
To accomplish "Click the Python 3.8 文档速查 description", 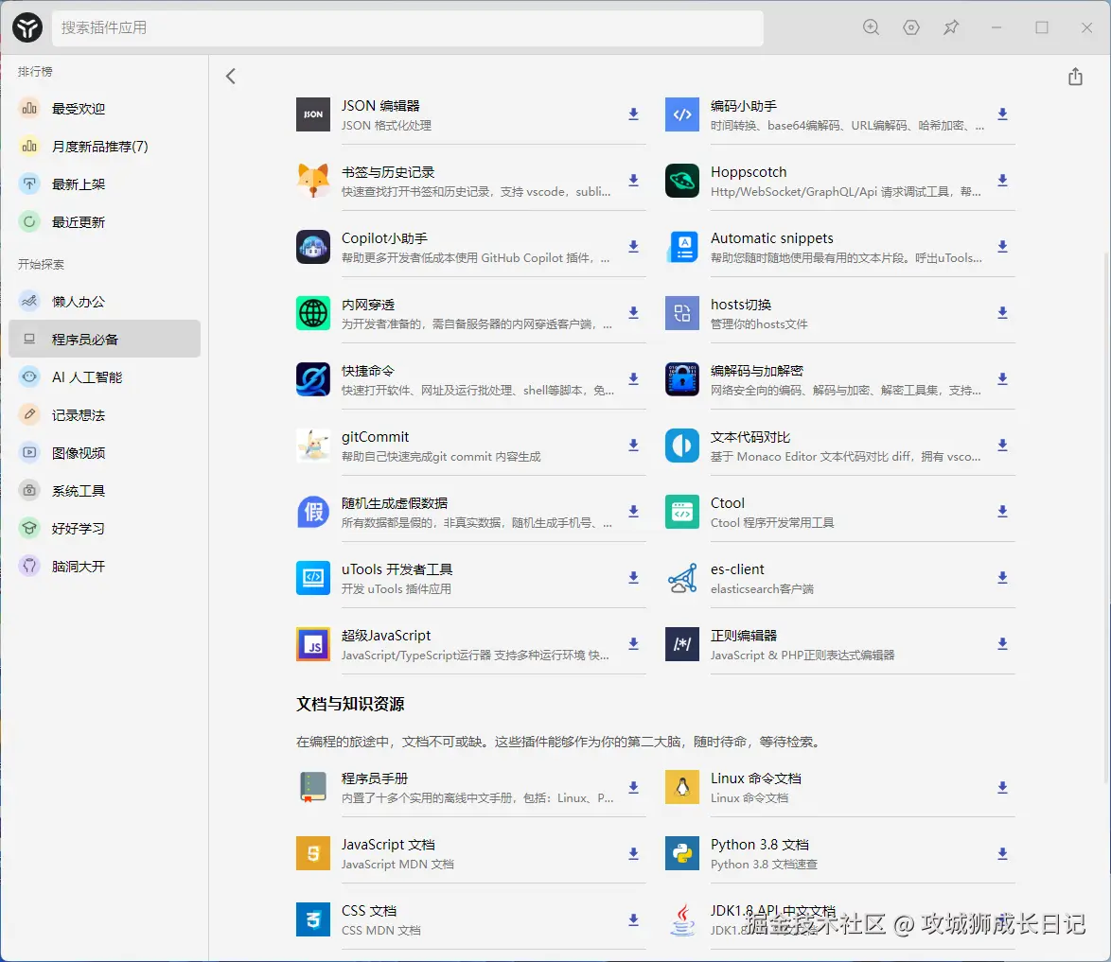I will point(764,865).
